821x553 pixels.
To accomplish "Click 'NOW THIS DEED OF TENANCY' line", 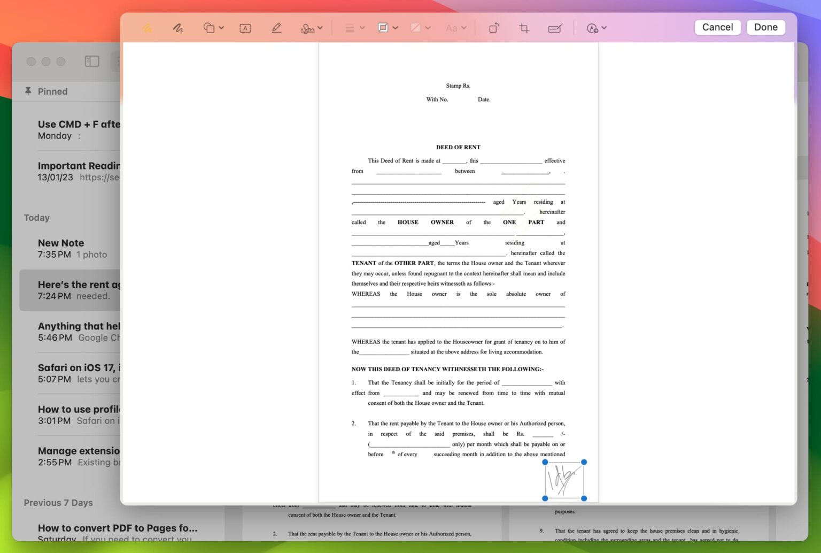I will (447, 369).
